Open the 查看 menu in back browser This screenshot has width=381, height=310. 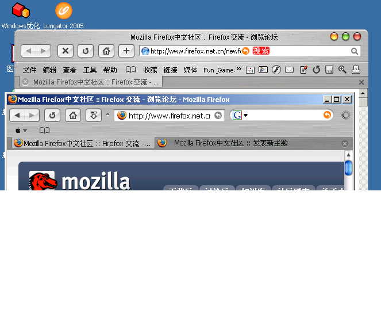click(x=70, y=70)
